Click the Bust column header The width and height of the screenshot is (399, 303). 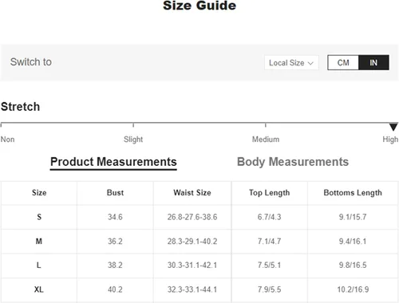coord(115,193)
